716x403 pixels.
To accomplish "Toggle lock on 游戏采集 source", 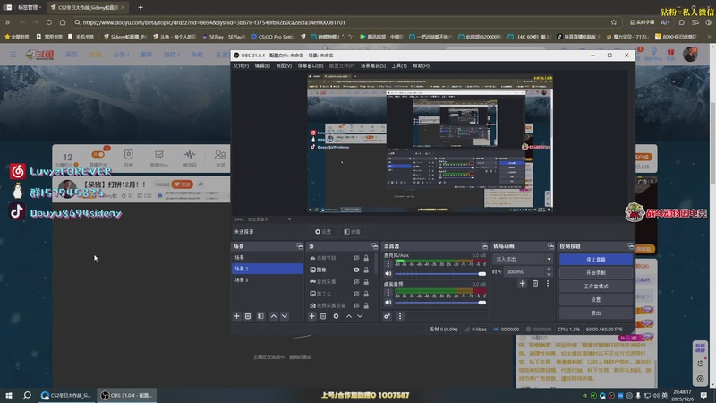I will tap(366, 282).
